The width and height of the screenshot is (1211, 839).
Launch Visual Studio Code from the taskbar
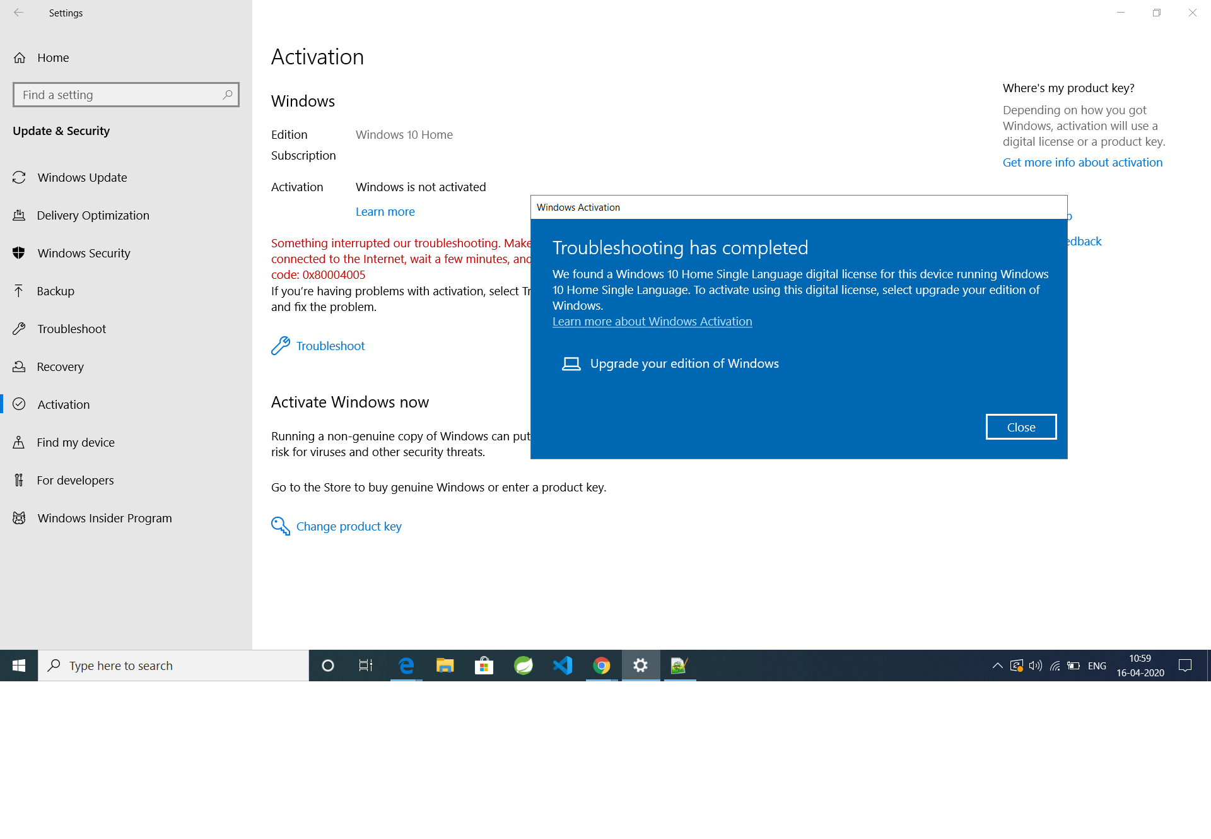[563, 666]
